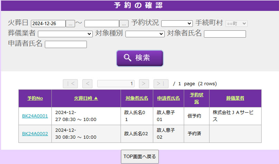This screenshot has height=164, width=279.
Task: Expand the 手続町村 town dropdown
Action: pyautogui.click(x=236, y=23)
